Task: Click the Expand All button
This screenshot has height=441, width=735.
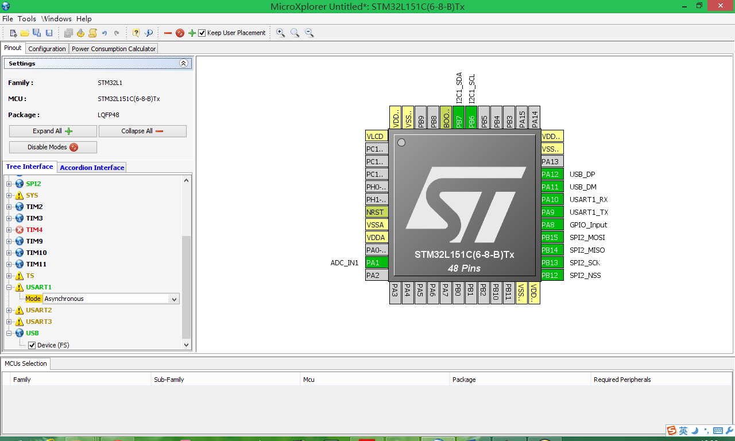Action: point(53,131)
